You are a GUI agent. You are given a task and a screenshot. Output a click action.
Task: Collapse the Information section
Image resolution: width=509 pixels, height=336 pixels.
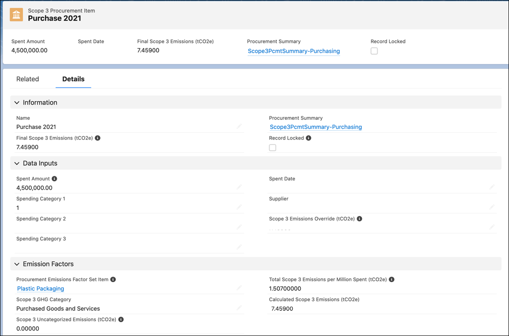point(17,102)
